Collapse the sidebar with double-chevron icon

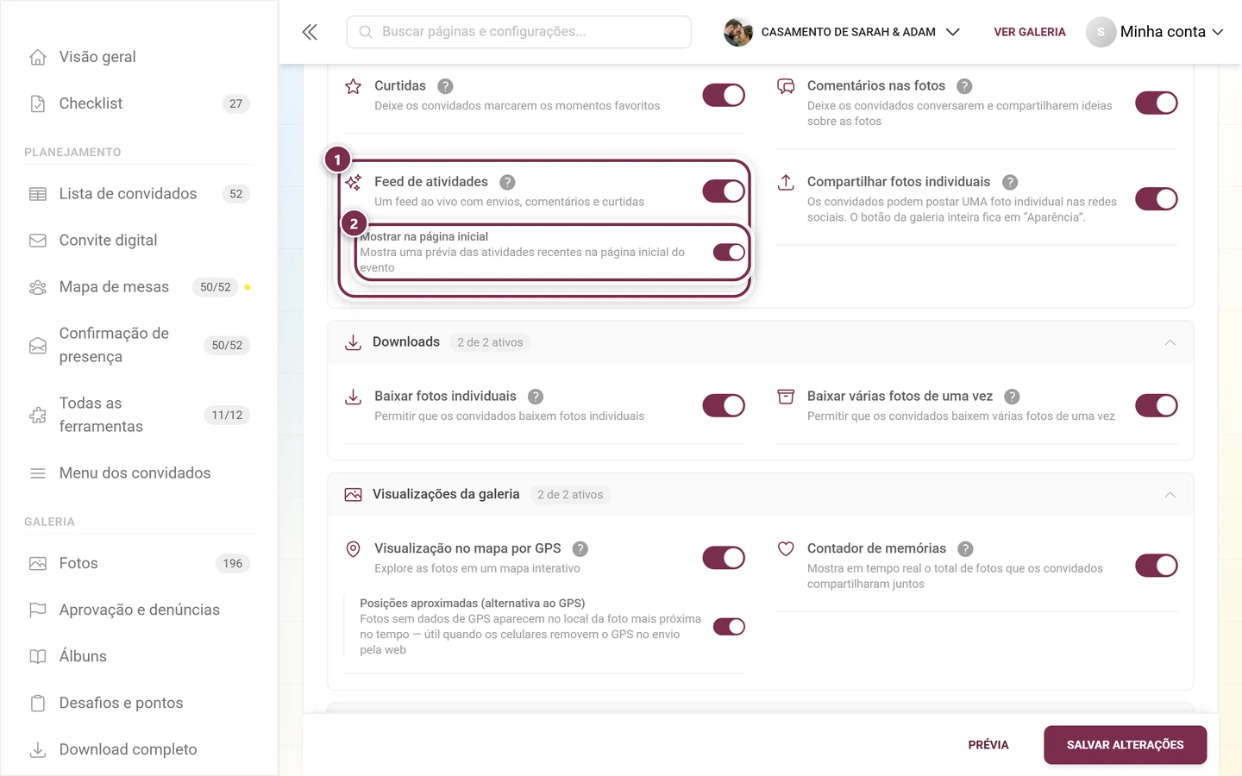(x=310, y=32)
